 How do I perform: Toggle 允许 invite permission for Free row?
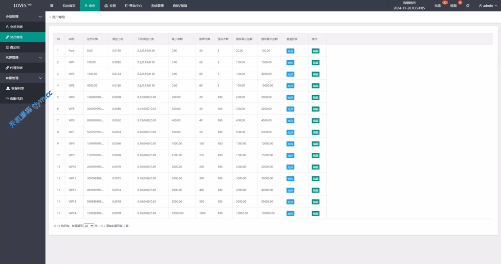[x=290, y=51]
